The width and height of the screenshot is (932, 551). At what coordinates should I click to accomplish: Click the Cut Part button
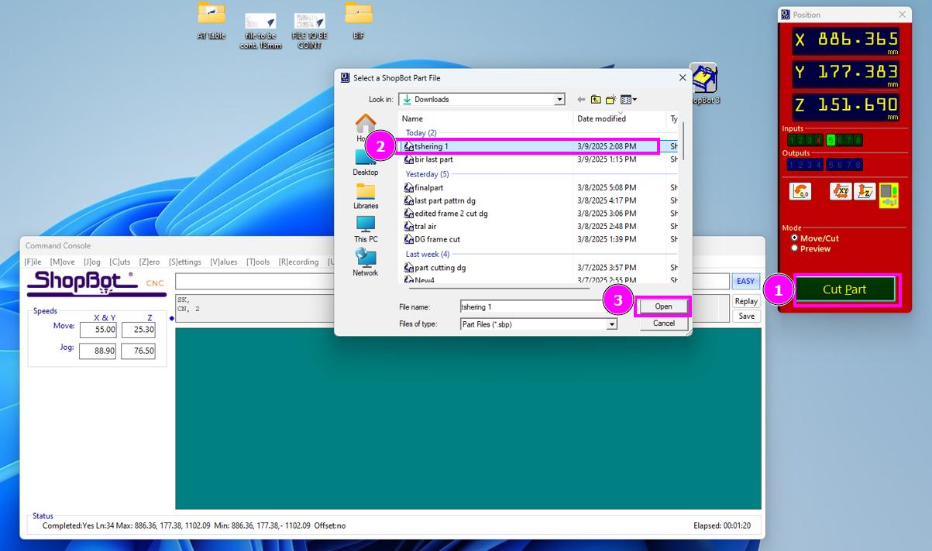[844, 289]
